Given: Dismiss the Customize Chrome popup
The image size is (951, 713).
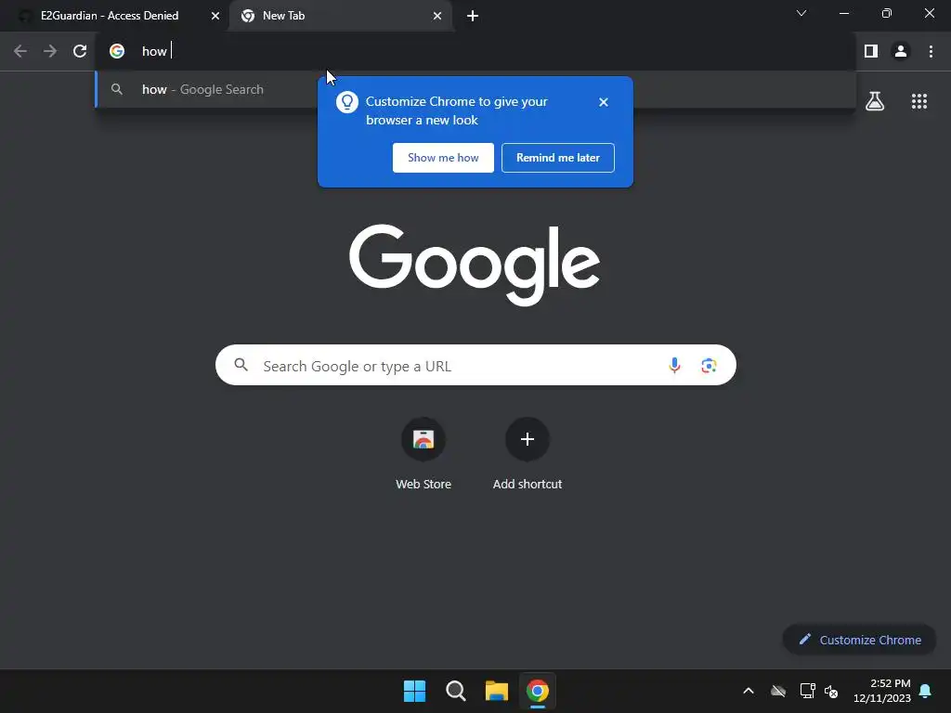Looking at the screenshot, I should (x=603, y=102).
